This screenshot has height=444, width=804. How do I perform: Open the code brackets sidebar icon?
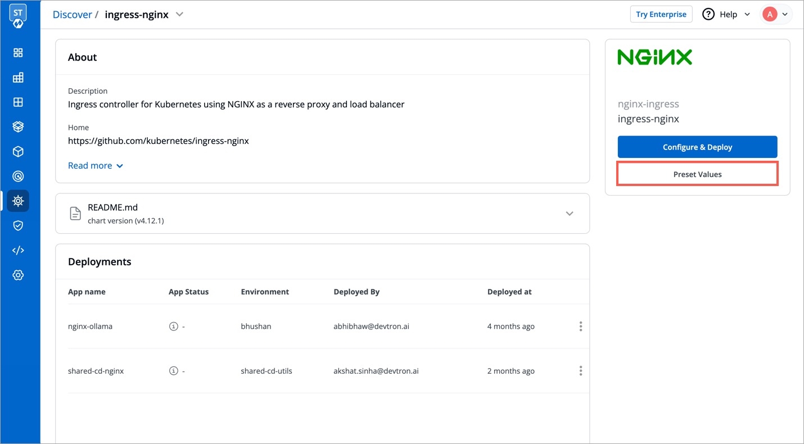(18, 250)
